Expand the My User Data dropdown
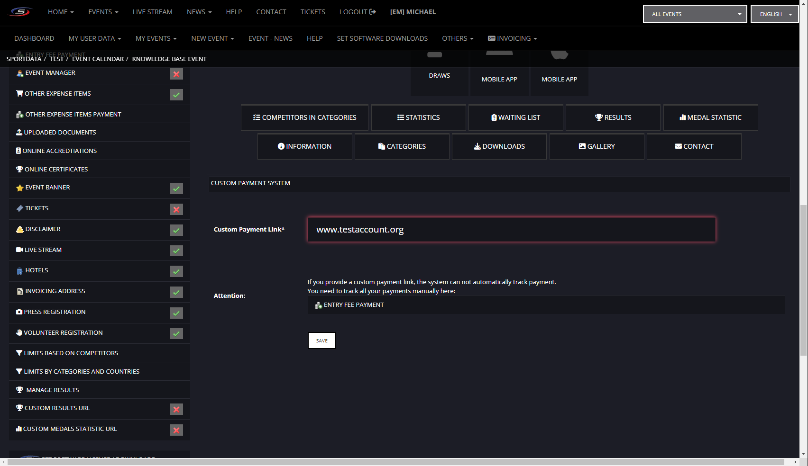The height and width of the screenshot is (466, 808). [95, 38]
